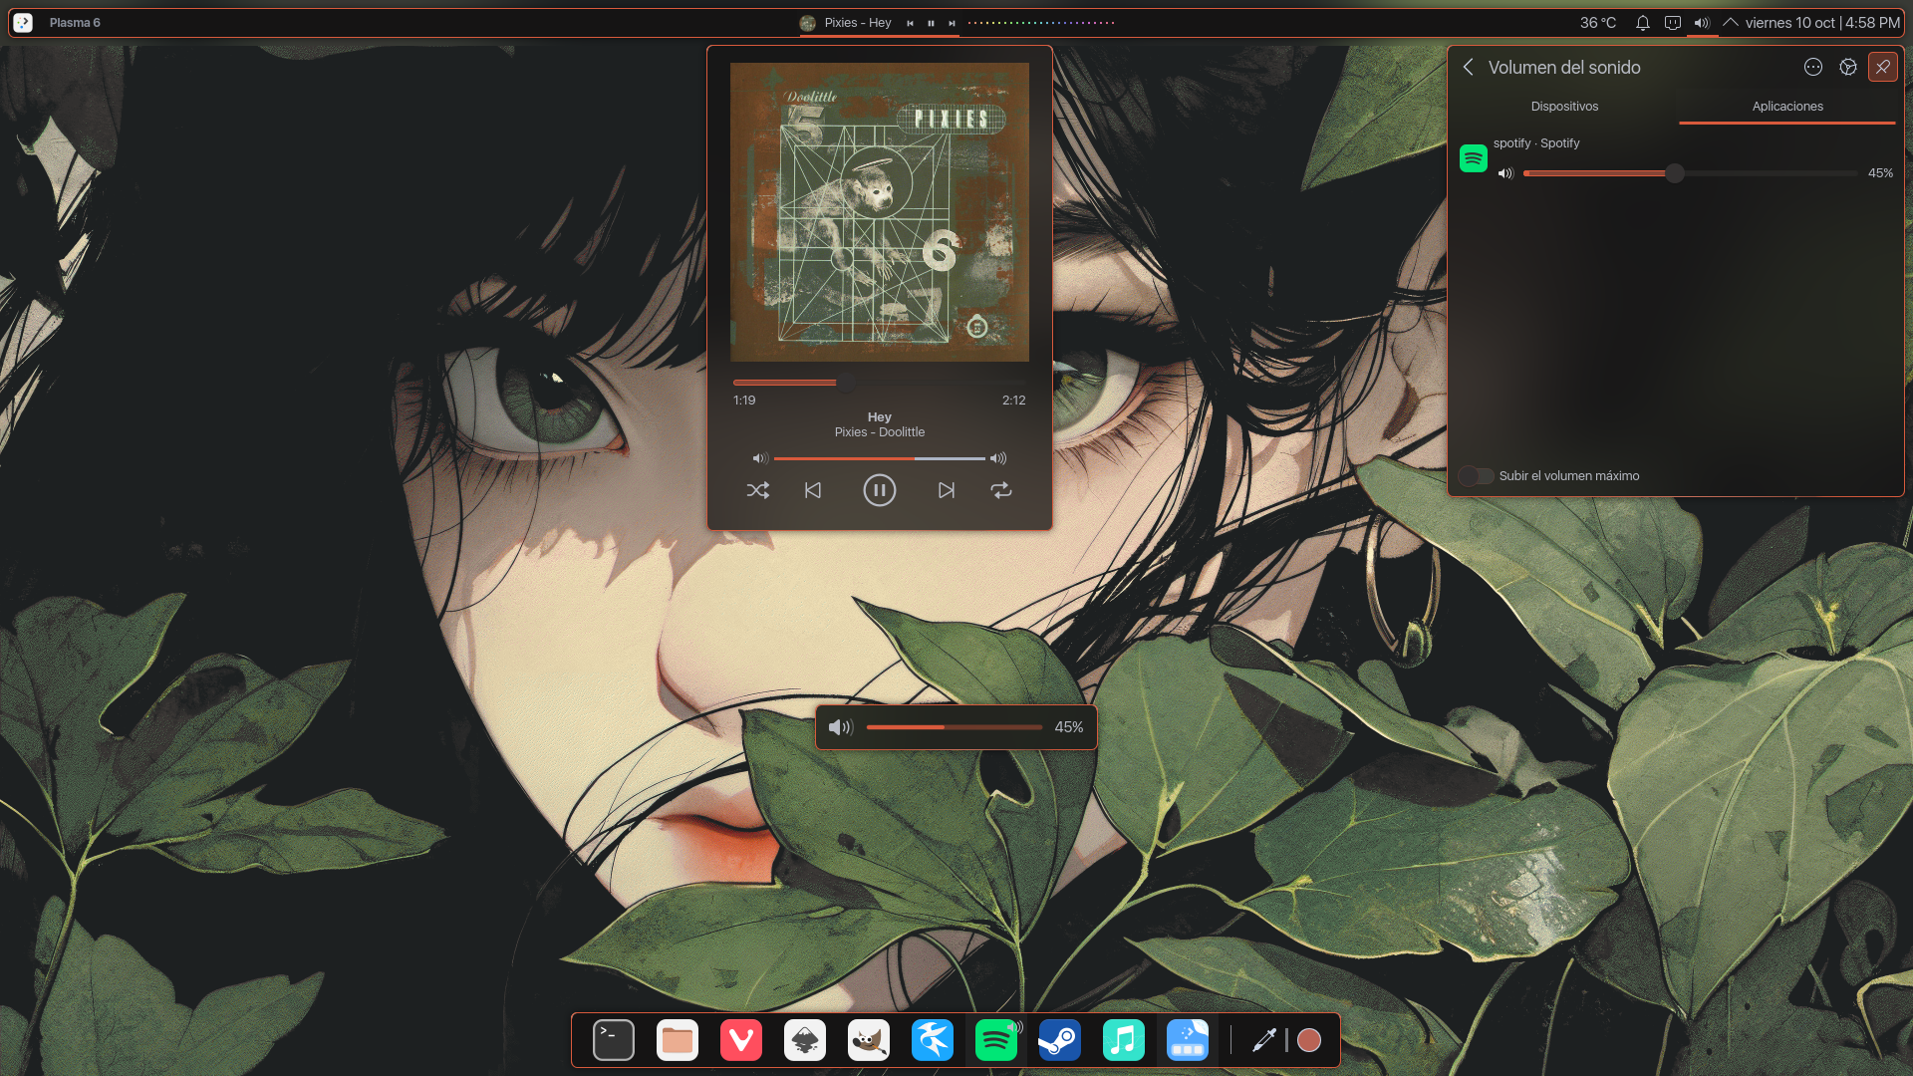Set the media player volume slider
1913x1076 pixels.
880,458
